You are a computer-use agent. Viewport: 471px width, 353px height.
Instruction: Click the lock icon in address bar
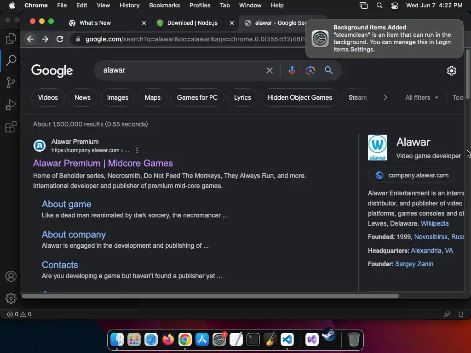coord(78,40)
